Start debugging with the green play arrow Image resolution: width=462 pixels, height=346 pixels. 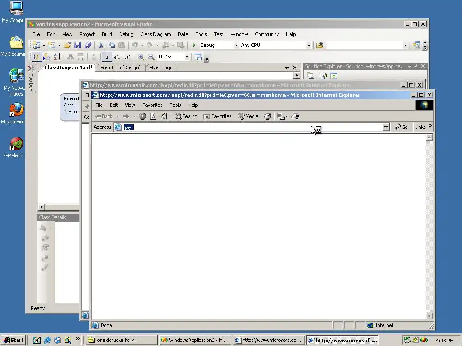[194, 45]
